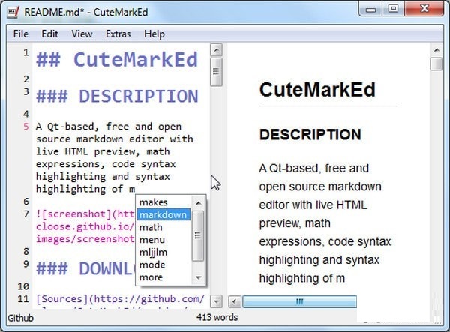
Task: Click the '413 words' status bar counter
Action: tap(217, 317)
